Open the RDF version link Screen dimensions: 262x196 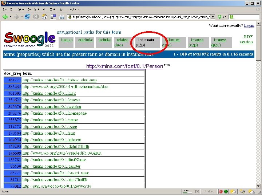point(246,39)
